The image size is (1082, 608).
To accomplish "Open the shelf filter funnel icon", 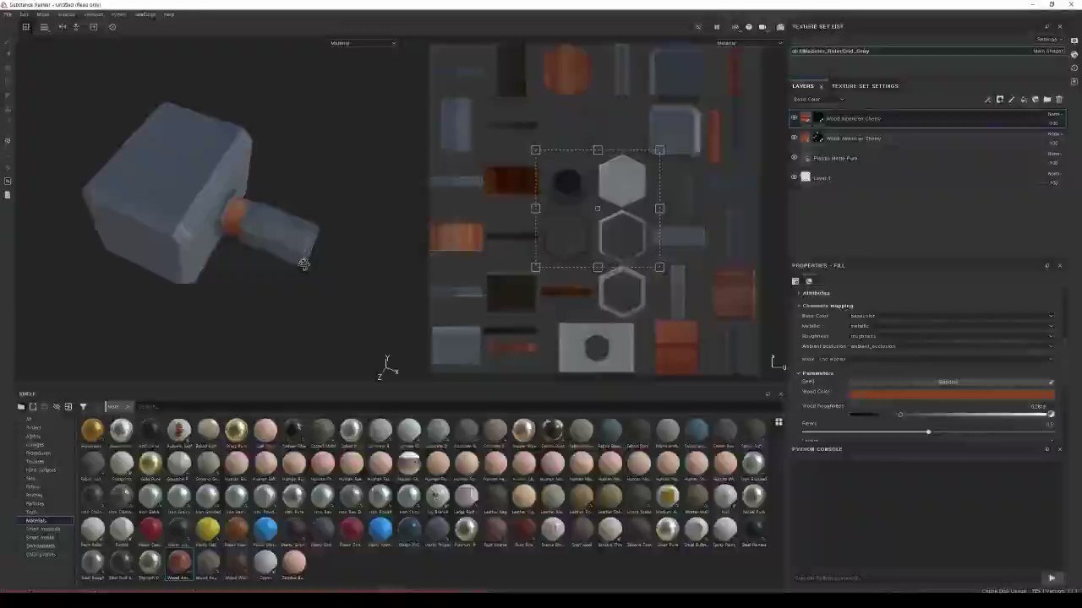I will tap(84, 406).
